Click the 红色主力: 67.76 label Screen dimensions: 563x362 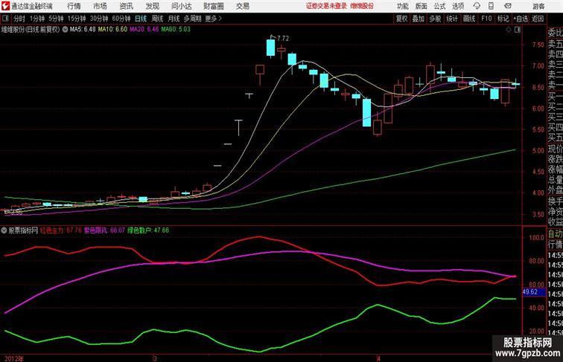(60, 230)
